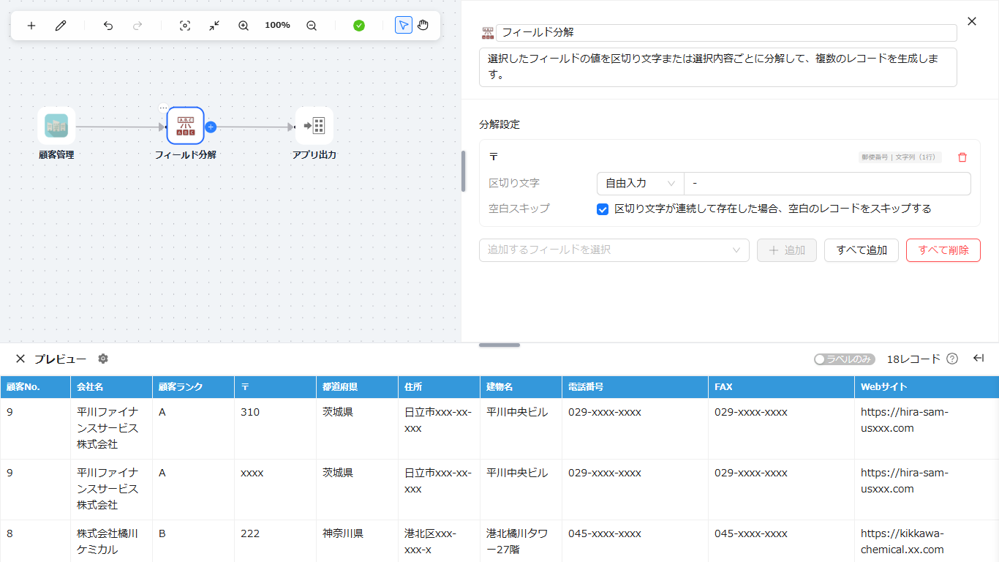Click the すべて削除 button
The image size is (999, 562).
943,250
